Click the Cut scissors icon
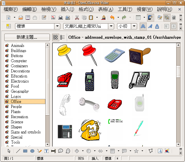The width and height of the screenshot is (185, 162). point(77,18)
